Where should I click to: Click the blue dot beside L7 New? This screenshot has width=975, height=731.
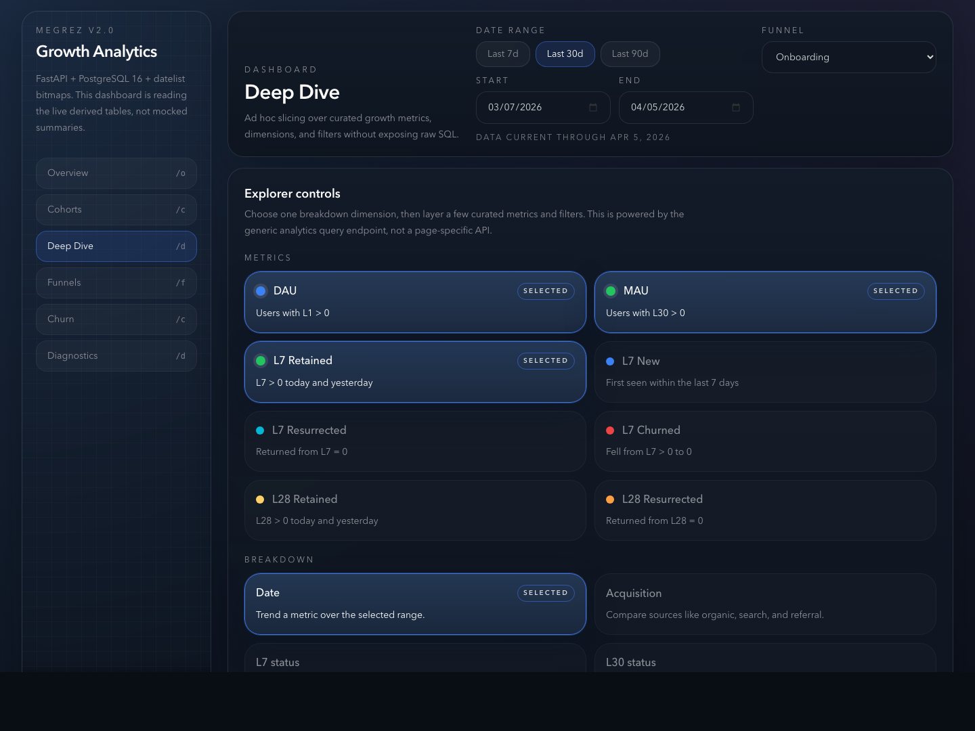pos(610,361)
